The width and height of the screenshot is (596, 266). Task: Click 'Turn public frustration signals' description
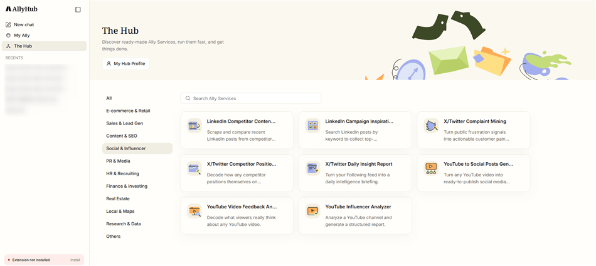pyautogui.click(x=476, y=133)
